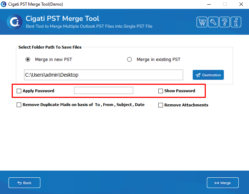Click the Cigati logo in the header

(15, 22)
